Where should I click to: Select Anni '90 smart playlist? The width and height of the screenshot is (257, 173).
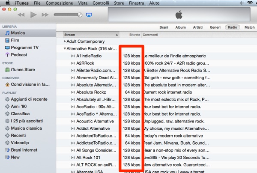click(28, 107)
